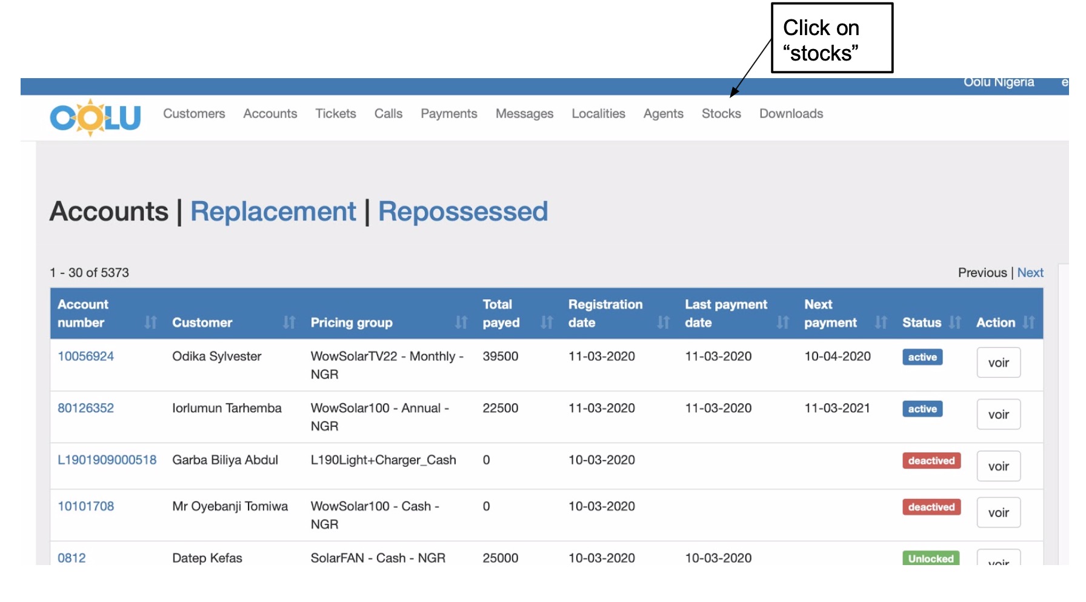
Task: Sort by Account number column icon
Action: coord(150,323)
